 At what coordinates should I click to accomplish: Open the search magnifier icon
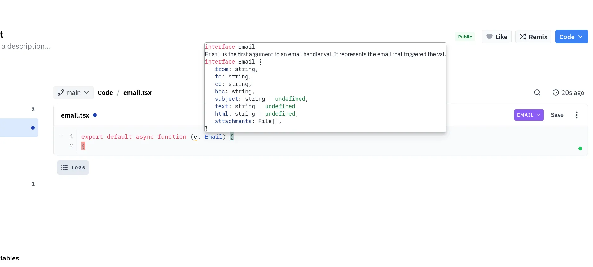point(537,92)
